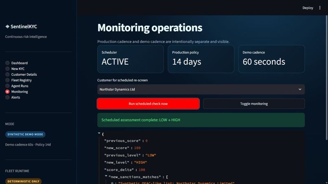
Task: Select the New KYC radio option
Action: [7, 69]
